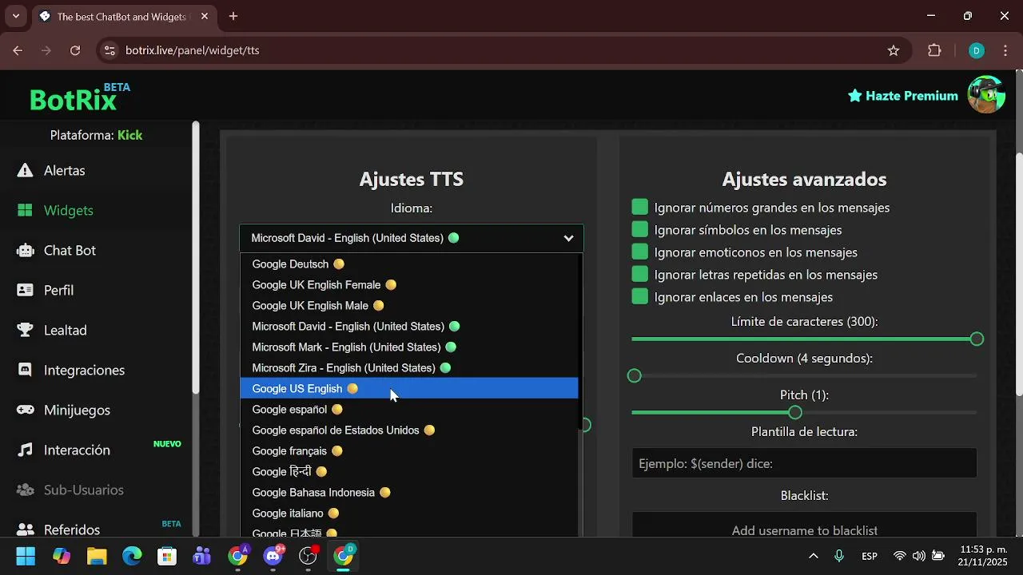
Task: Select Google हिन्दी voice
Action: (409, 472)
